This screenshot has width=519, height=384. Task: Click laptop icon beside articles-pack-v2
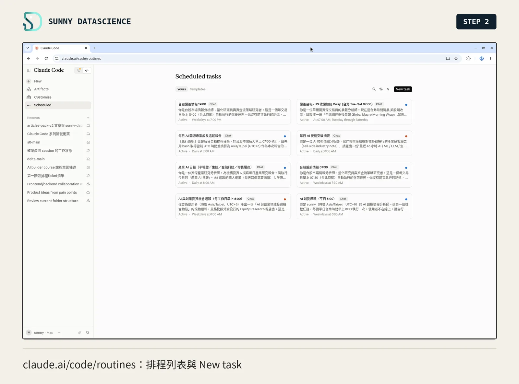click(x=88, y=126)
